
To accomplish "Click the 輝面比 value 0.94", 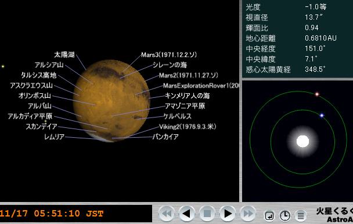I will tap(312, 28).
